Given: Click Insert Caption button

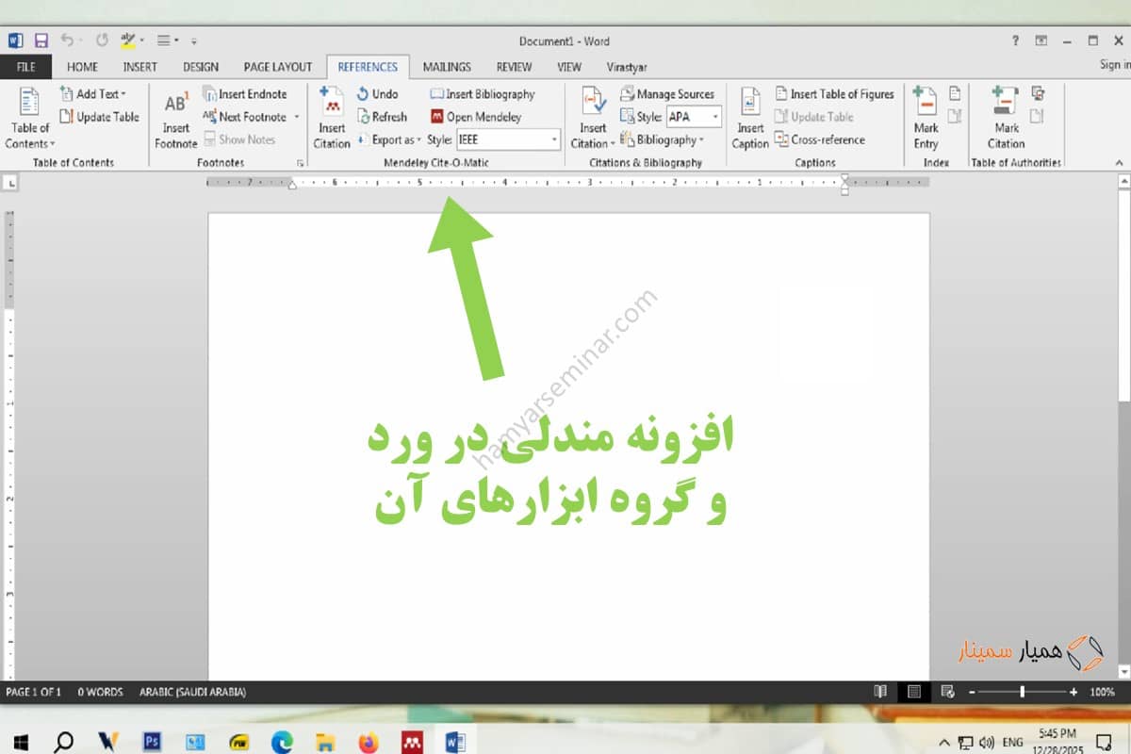Looking at the screenshot, I should 750,119.
